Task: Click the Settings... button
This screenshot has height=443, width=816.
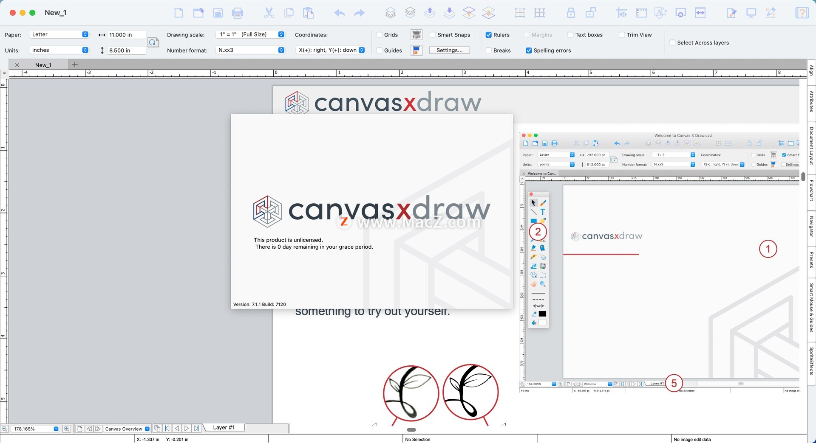Action: 449,50
